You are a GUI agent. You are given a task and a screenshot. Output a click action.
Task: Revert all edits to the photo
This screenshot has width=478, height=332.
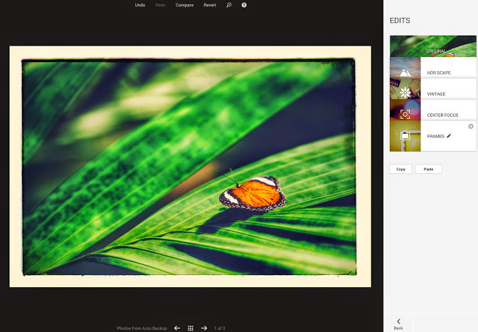(x=210, y=5)
